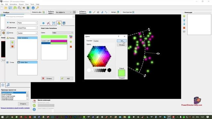Toggle the Outer Glow checkbox
The height and width of the screenshot is (119, 212).
point(19,62)
